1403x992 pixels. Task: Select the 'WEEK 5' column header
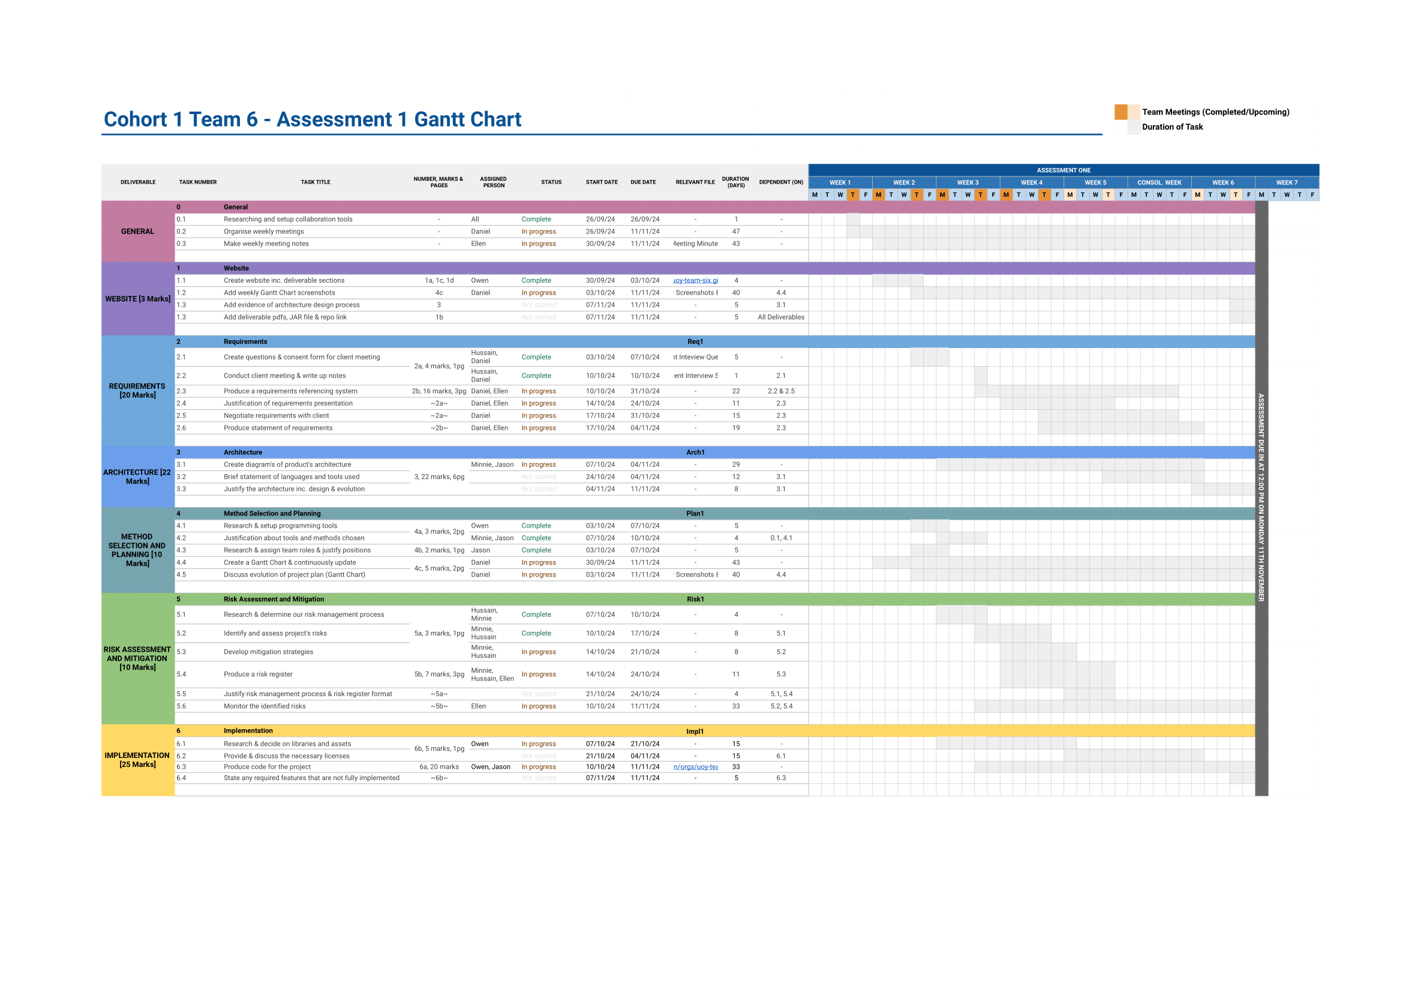coord(1096,183)
